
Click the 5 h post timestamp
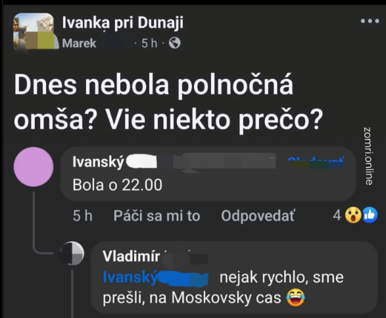point(149,43)
